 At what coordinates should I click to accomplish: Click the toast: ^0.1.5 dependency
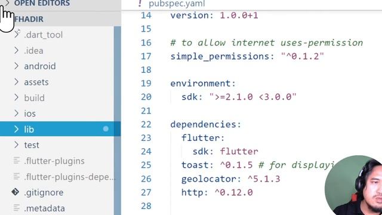coord(217,165)
